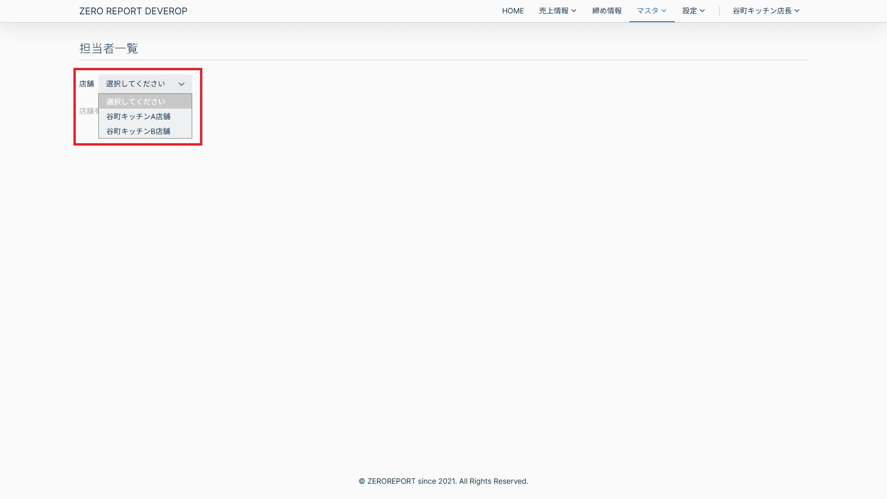Select 谷町キッチンA店舗 from the list
Image resolution: width=887 pixels, height=499 pixels.
pyautogui.click(x=138, y=116)
